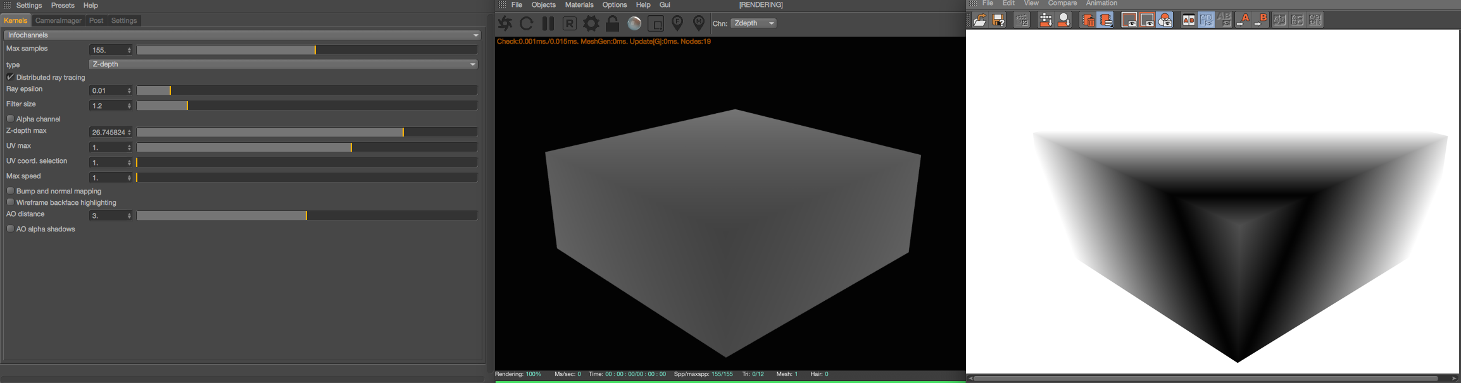Screen dimensions: 1461x383
Task: Open Picture Viewer Compare menu
Action: pyautogui.click(x=1062, y=4)
